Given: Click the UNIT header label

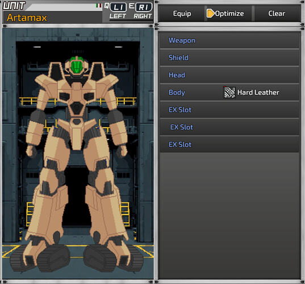Looking at the screenshot, I should (14, 6).
